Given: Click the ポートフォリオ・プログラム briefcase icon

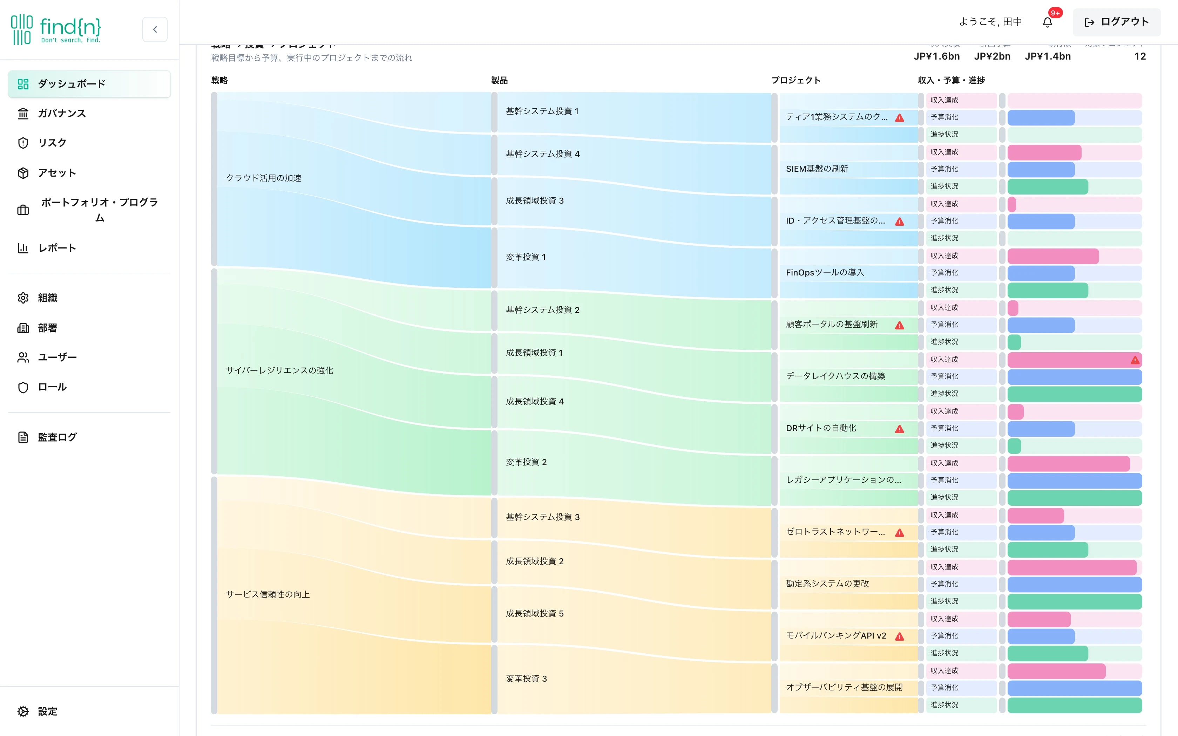Looking at the screenshot, I should 23,210.
